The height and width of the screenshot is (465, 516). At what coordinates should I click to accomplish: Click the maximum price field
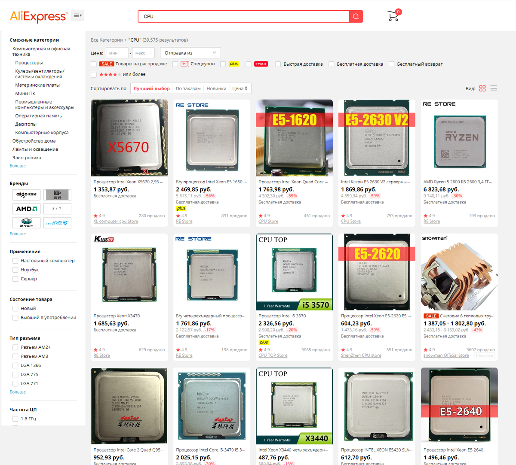(x=143, y=53)
